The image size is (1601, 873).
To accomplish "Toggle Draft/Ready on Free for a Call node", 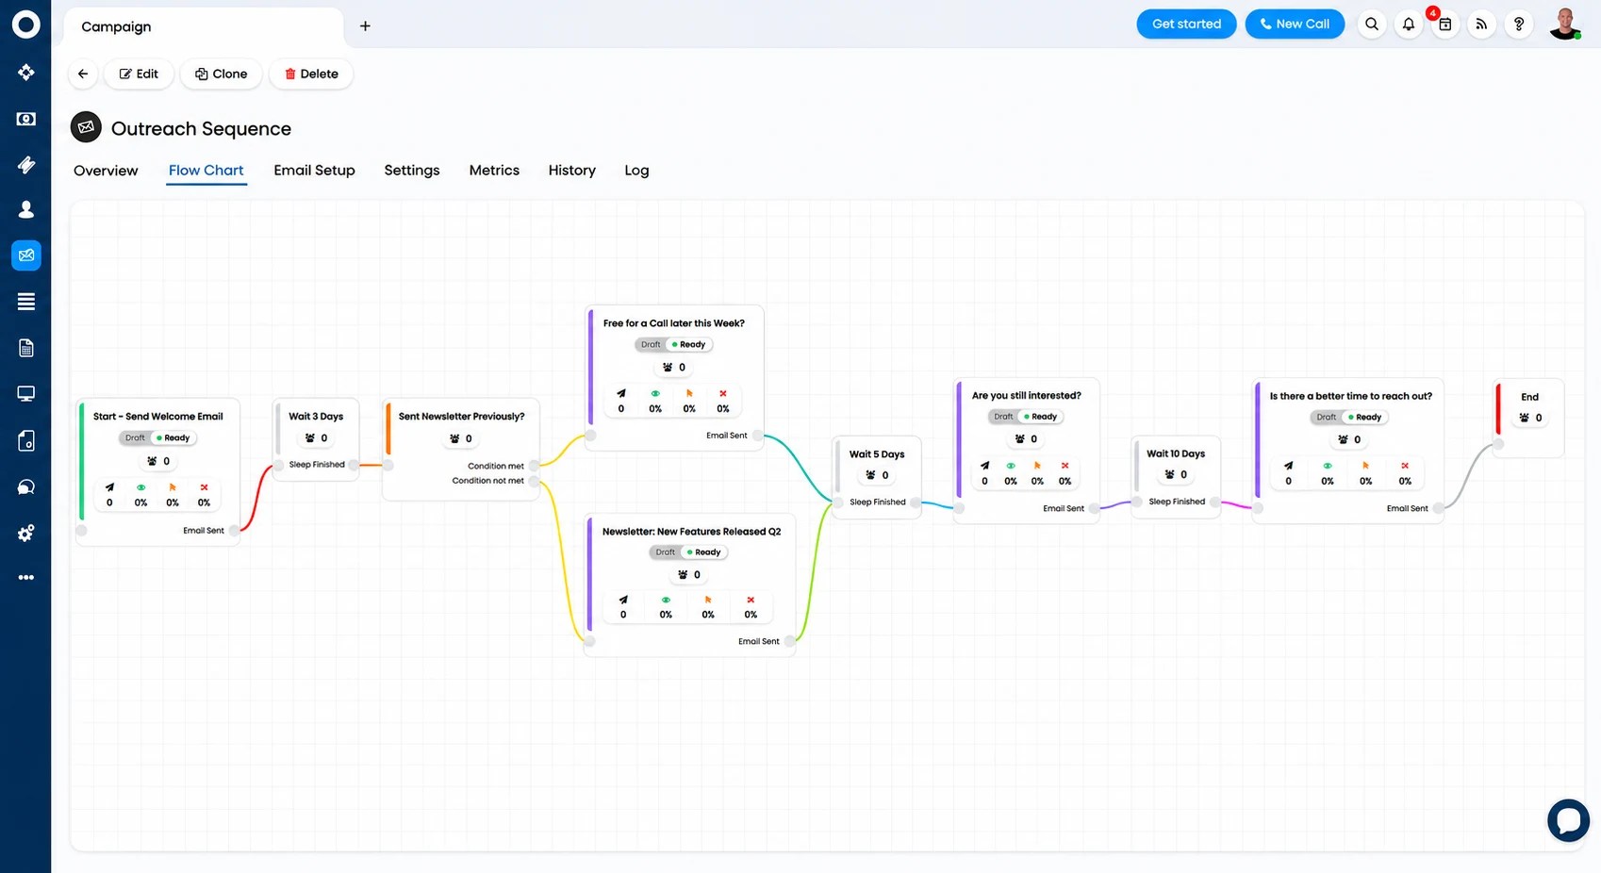I will point(673,344).
